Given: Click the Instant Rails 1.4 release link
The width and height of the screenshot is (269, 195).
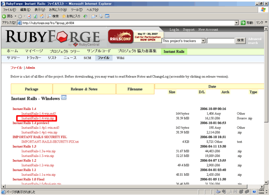Looking at the screenshot, I should tap(24, 109).
